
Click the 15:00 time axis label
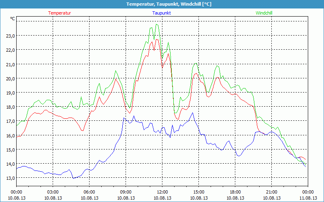pyautogui.click(x=199, y=192)
